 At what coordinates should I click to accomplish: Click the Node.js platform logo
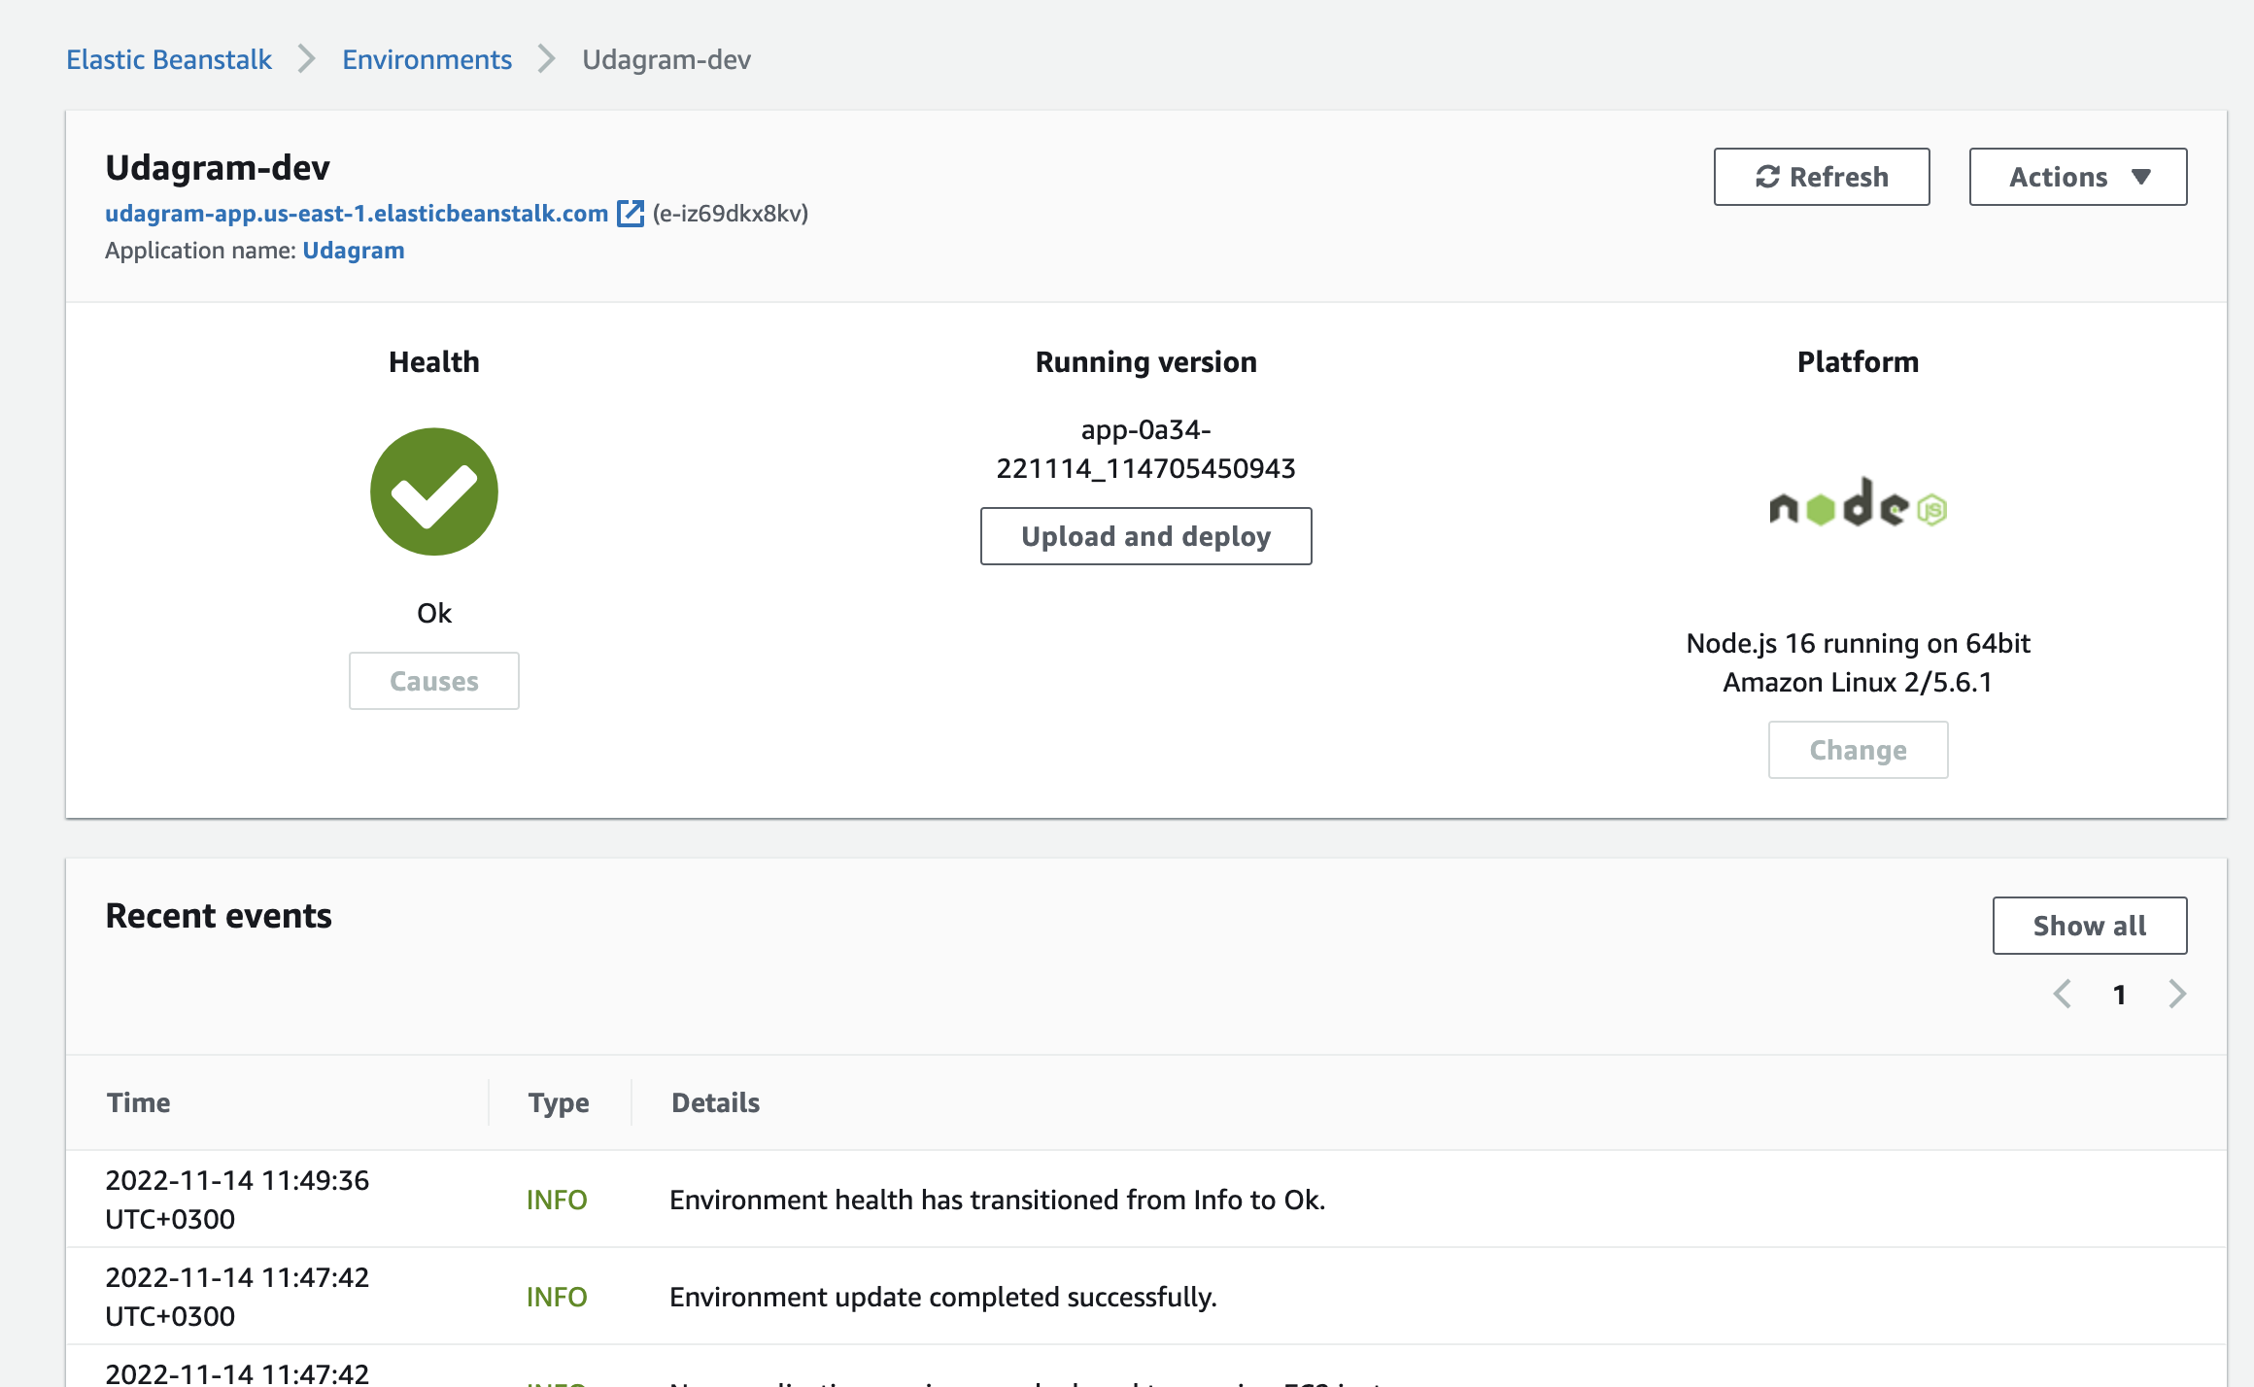click(1858, 503)
